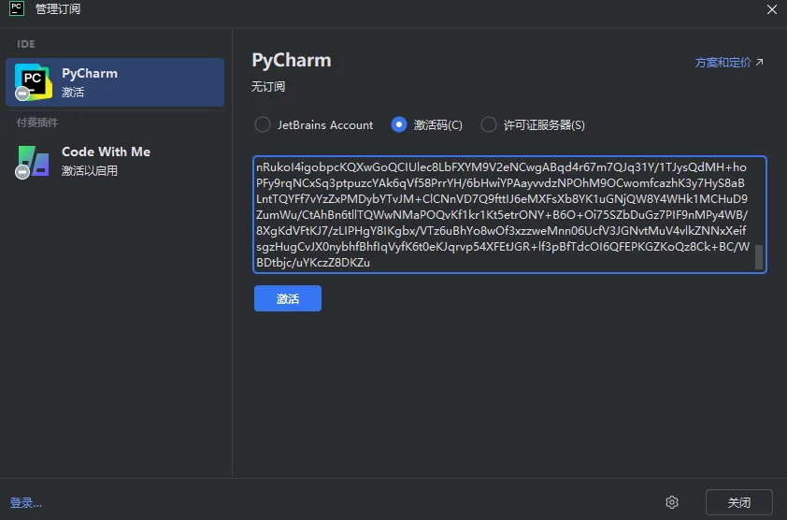Close the 管理订阅 dialog window
Screen dimensions: 787x520
(772, 9)
